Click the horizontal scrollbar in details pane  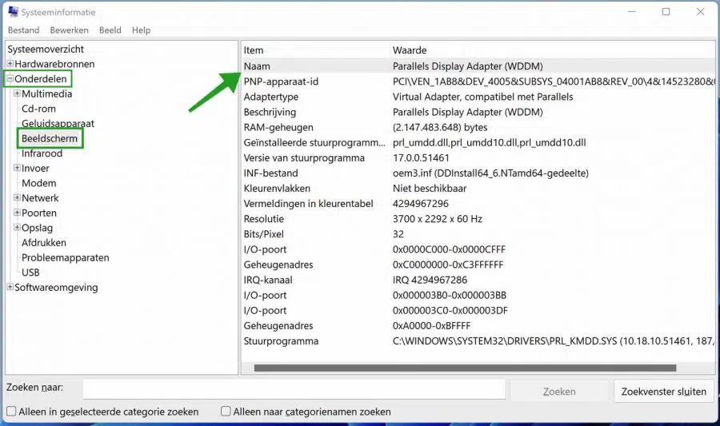point(465,368)
